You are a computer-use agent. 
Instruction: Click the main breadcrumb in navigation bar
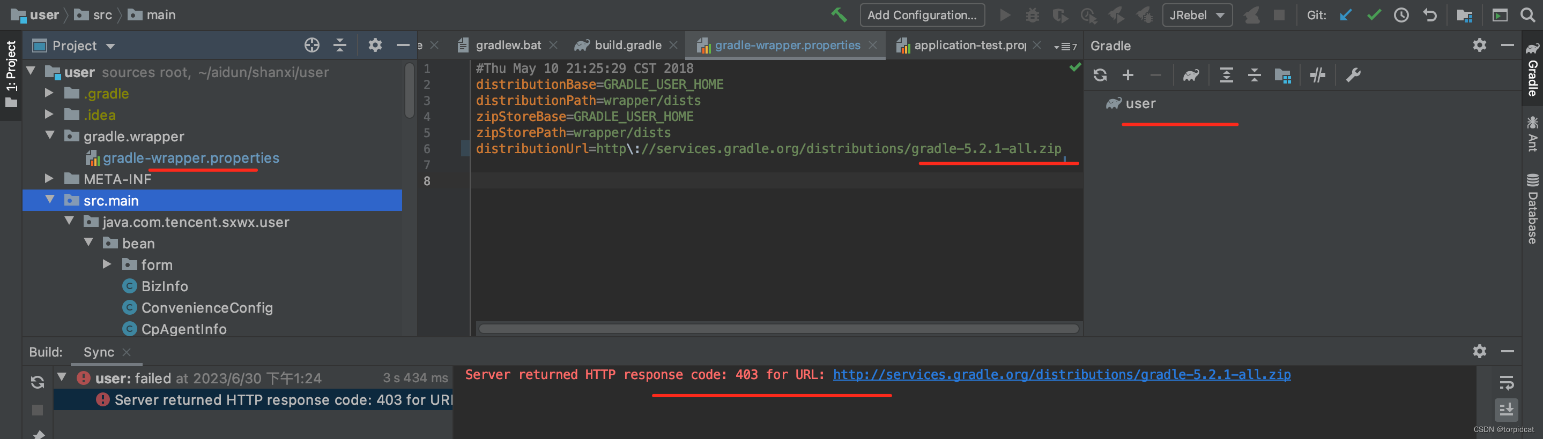152,15
